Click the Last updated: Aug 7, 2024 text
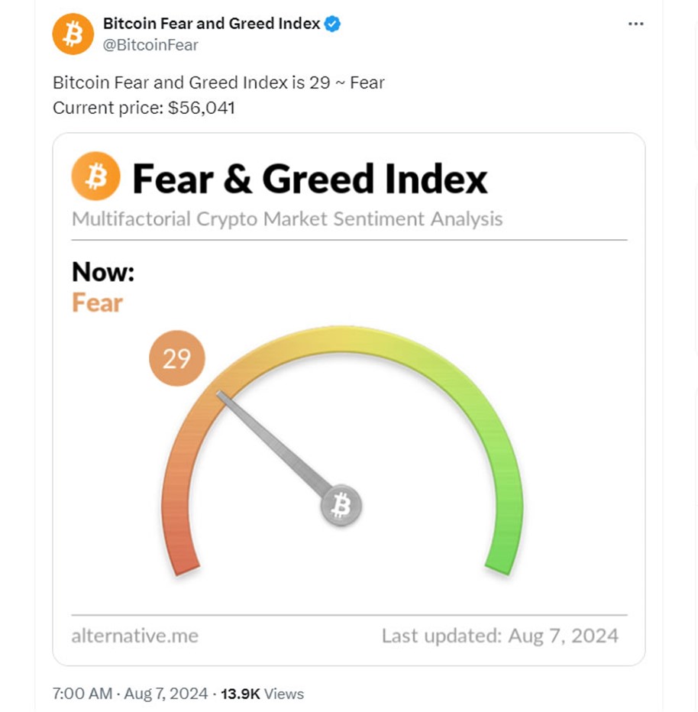 499,636
